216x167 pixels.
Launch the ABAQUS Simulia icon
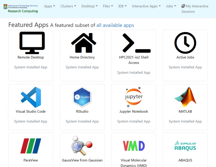(185, 146)
